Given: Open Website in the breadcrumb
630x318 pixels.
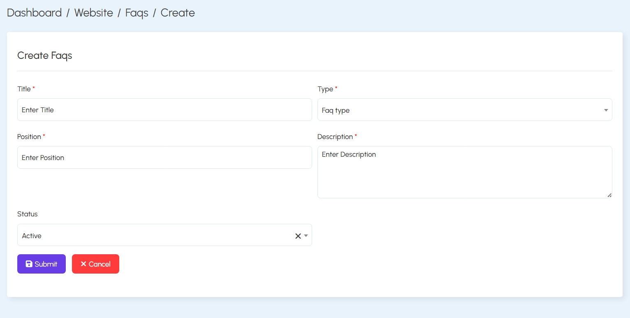Looking at the screenshot, I should tap(93, 13).
